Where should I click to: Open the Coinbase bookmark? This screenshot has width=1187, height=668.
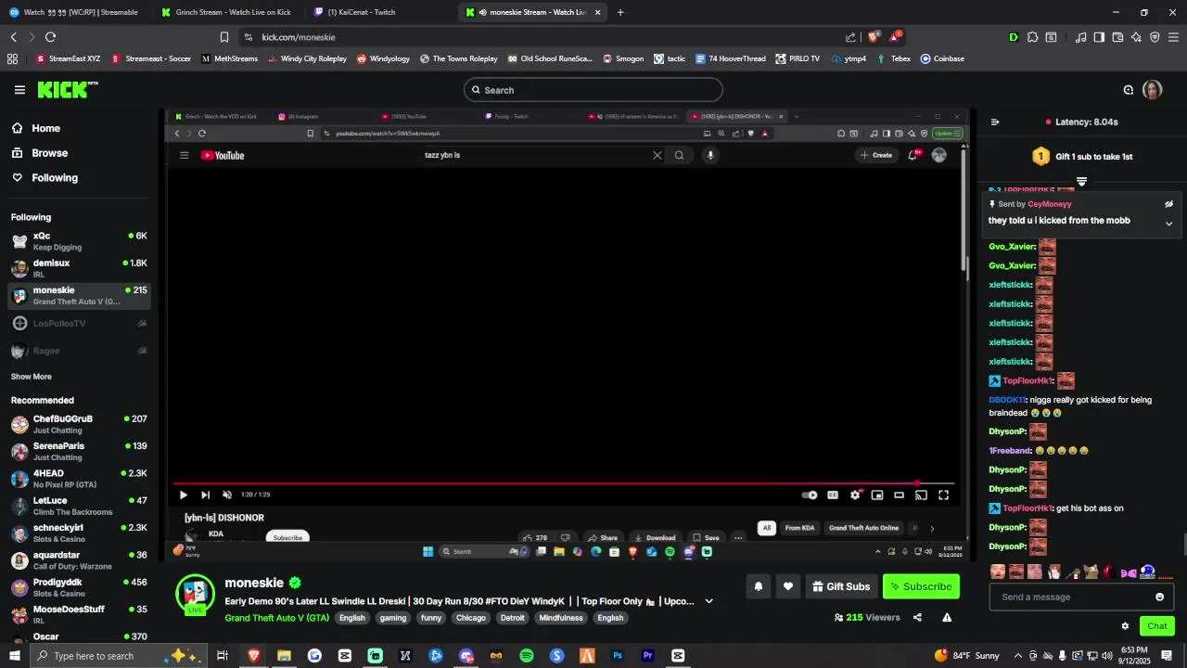pyautogui.click(x=942, y=58)
